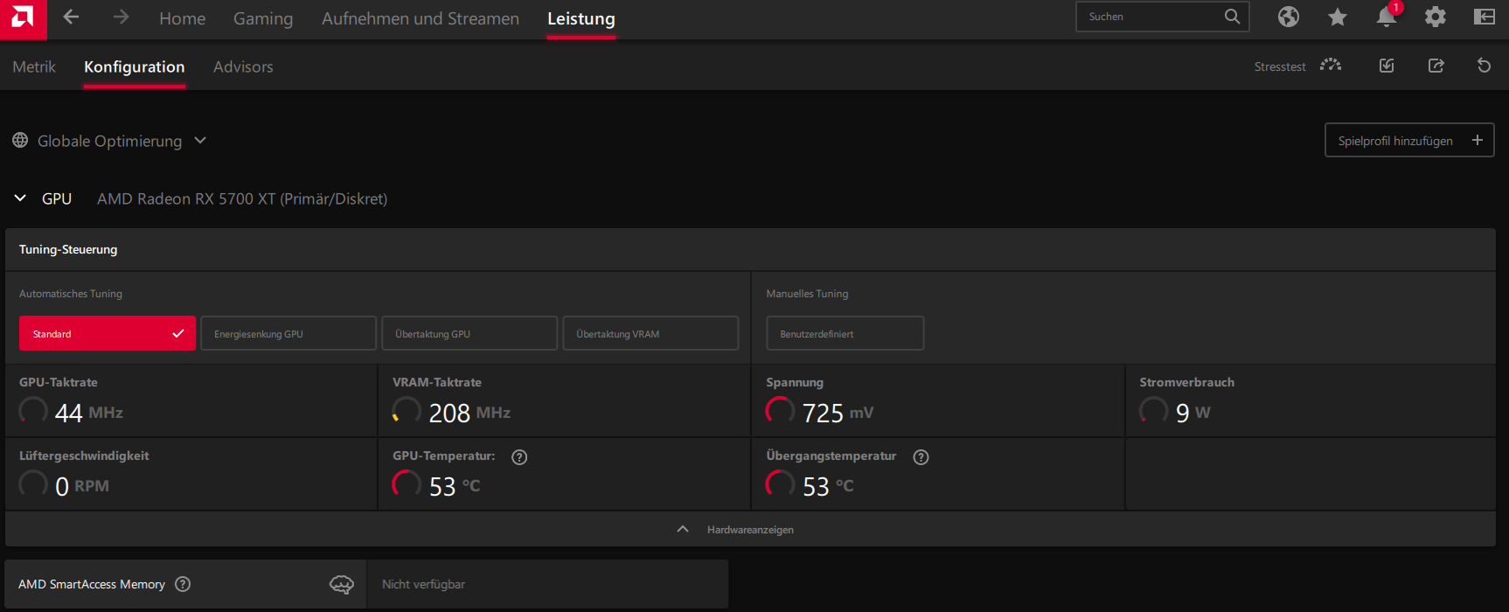Screen dimensions: 1509x612
Task: Select Energiesenkung GPU tuning
Action: [289, 333]
